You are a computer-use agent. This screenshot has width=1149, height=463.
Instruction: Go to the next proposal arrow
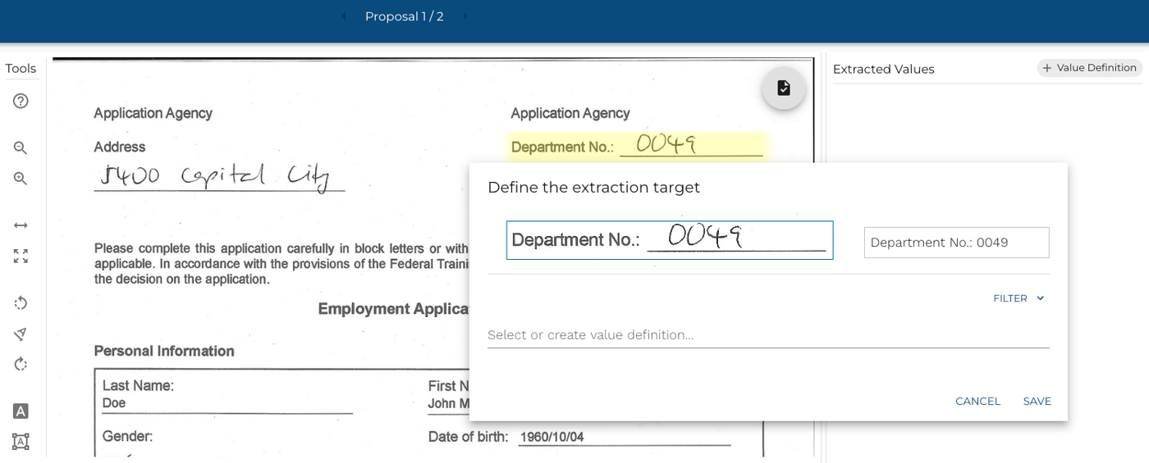tap(465, 16)
